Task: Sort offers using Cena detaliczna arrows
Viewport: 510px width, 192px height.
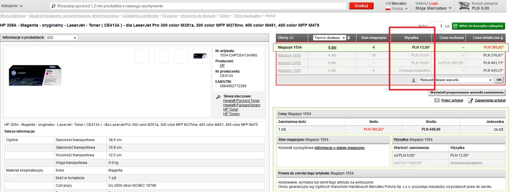Action: pyautogui.click(x=502, y=38)
